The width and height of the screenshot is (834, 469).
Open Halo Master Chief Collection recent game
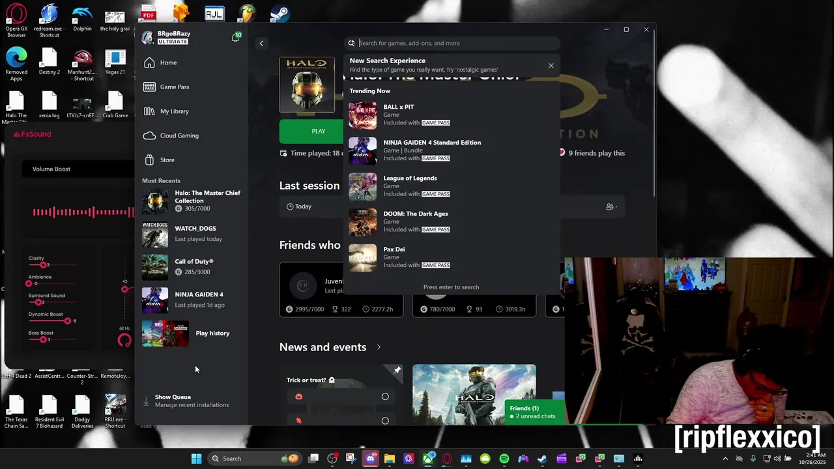coord(192,201)
